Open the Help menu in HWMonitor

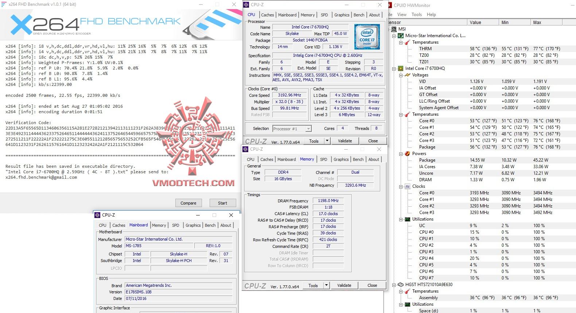(x=431, y=15)
